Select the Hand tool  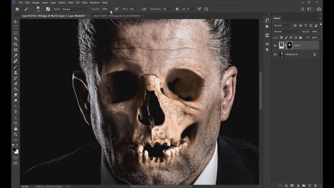pos(16,129)
